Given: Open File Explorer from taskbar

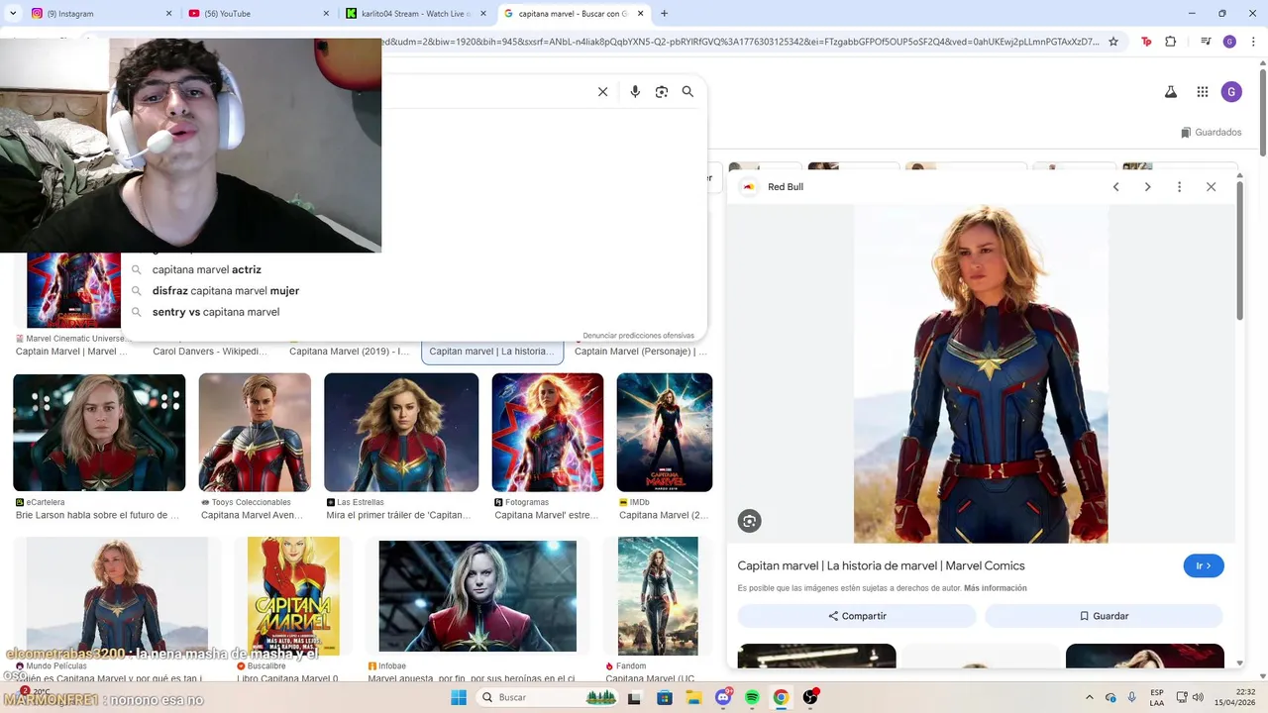Looking at the screenshot, I should (x=694, y=697).
